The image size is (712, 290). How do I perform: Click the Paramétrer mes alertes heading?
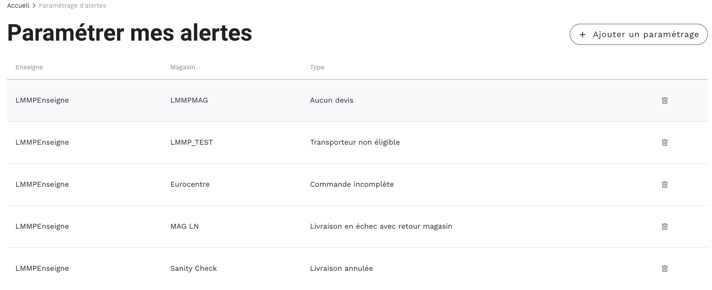click(129, 33)
